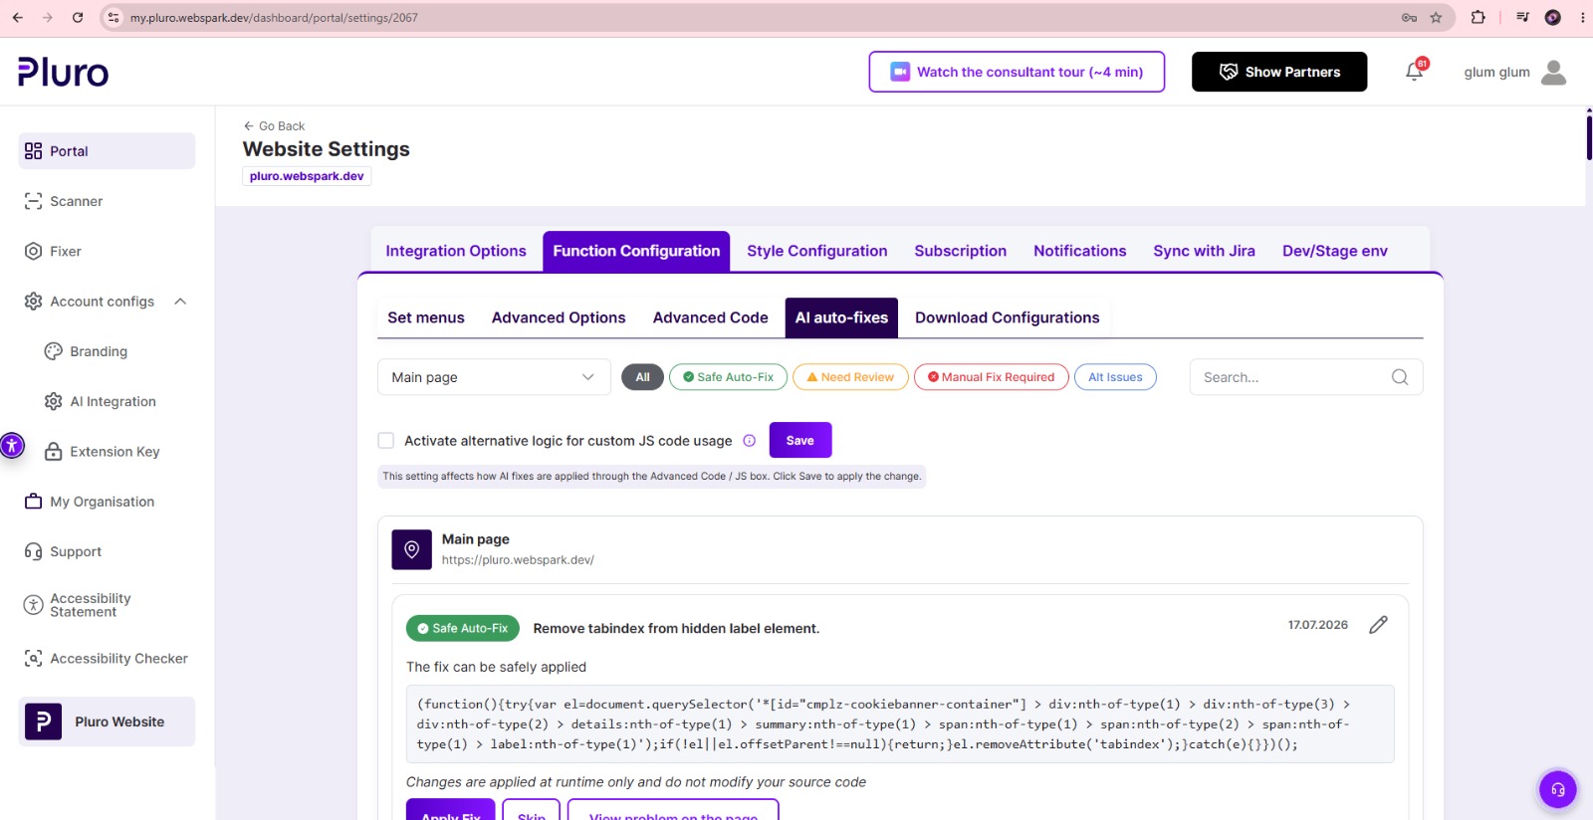This screenshot has width=1593, height=820.
Task: Reload the page in browser
Action: click(x=78, y=17)
